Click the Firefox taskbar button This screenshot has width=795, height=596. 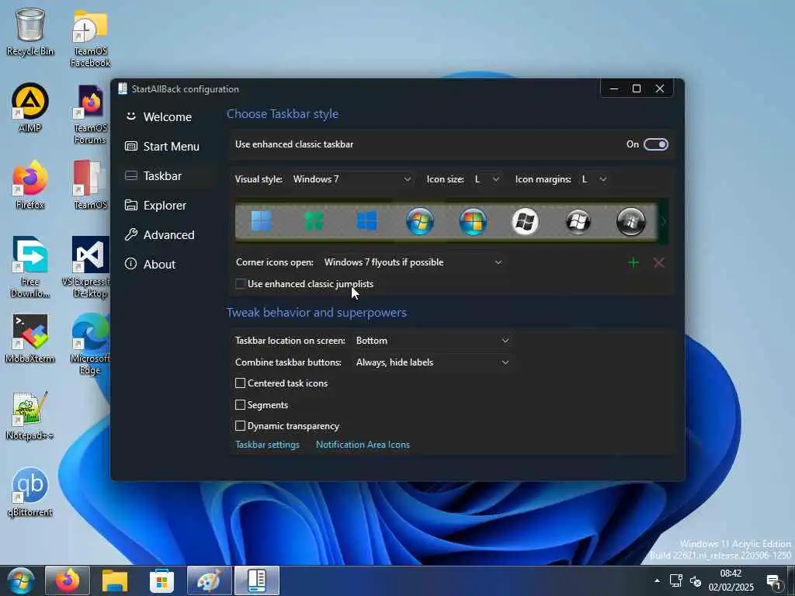point(68,580)
